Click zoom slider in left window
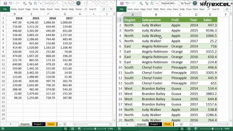 click(95, 129)
